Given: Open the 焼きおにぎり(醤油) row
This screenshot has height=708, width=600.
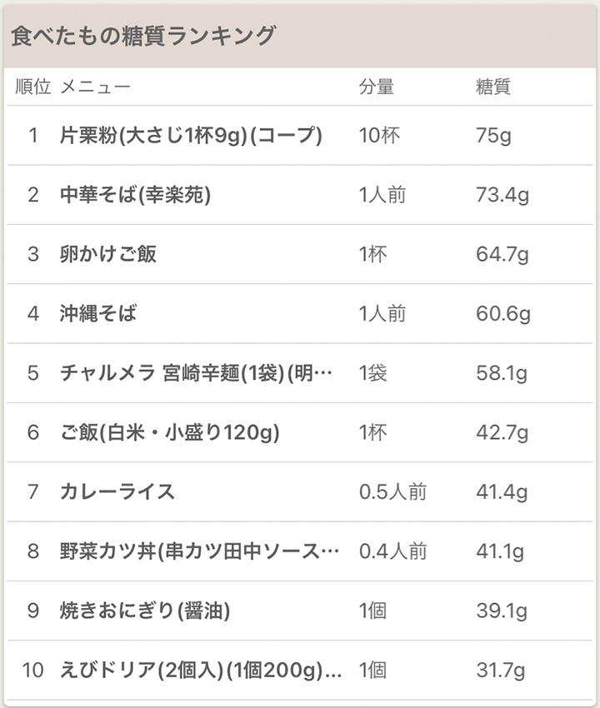Looking at the screenshot, I should [x=300, y=611].
